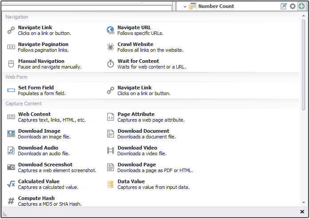Viewport: 310px width, 219px height.
Task: Select the Web Content command
Action: click(x=34, y=114)
